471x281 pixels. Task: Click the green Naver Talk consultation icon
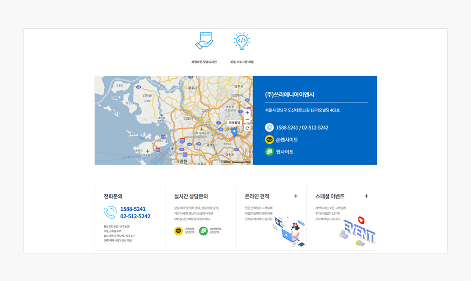(x=203, y=231)
